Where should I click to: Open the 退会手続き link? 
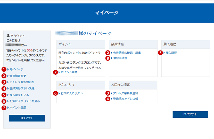[x=120, y=58]
